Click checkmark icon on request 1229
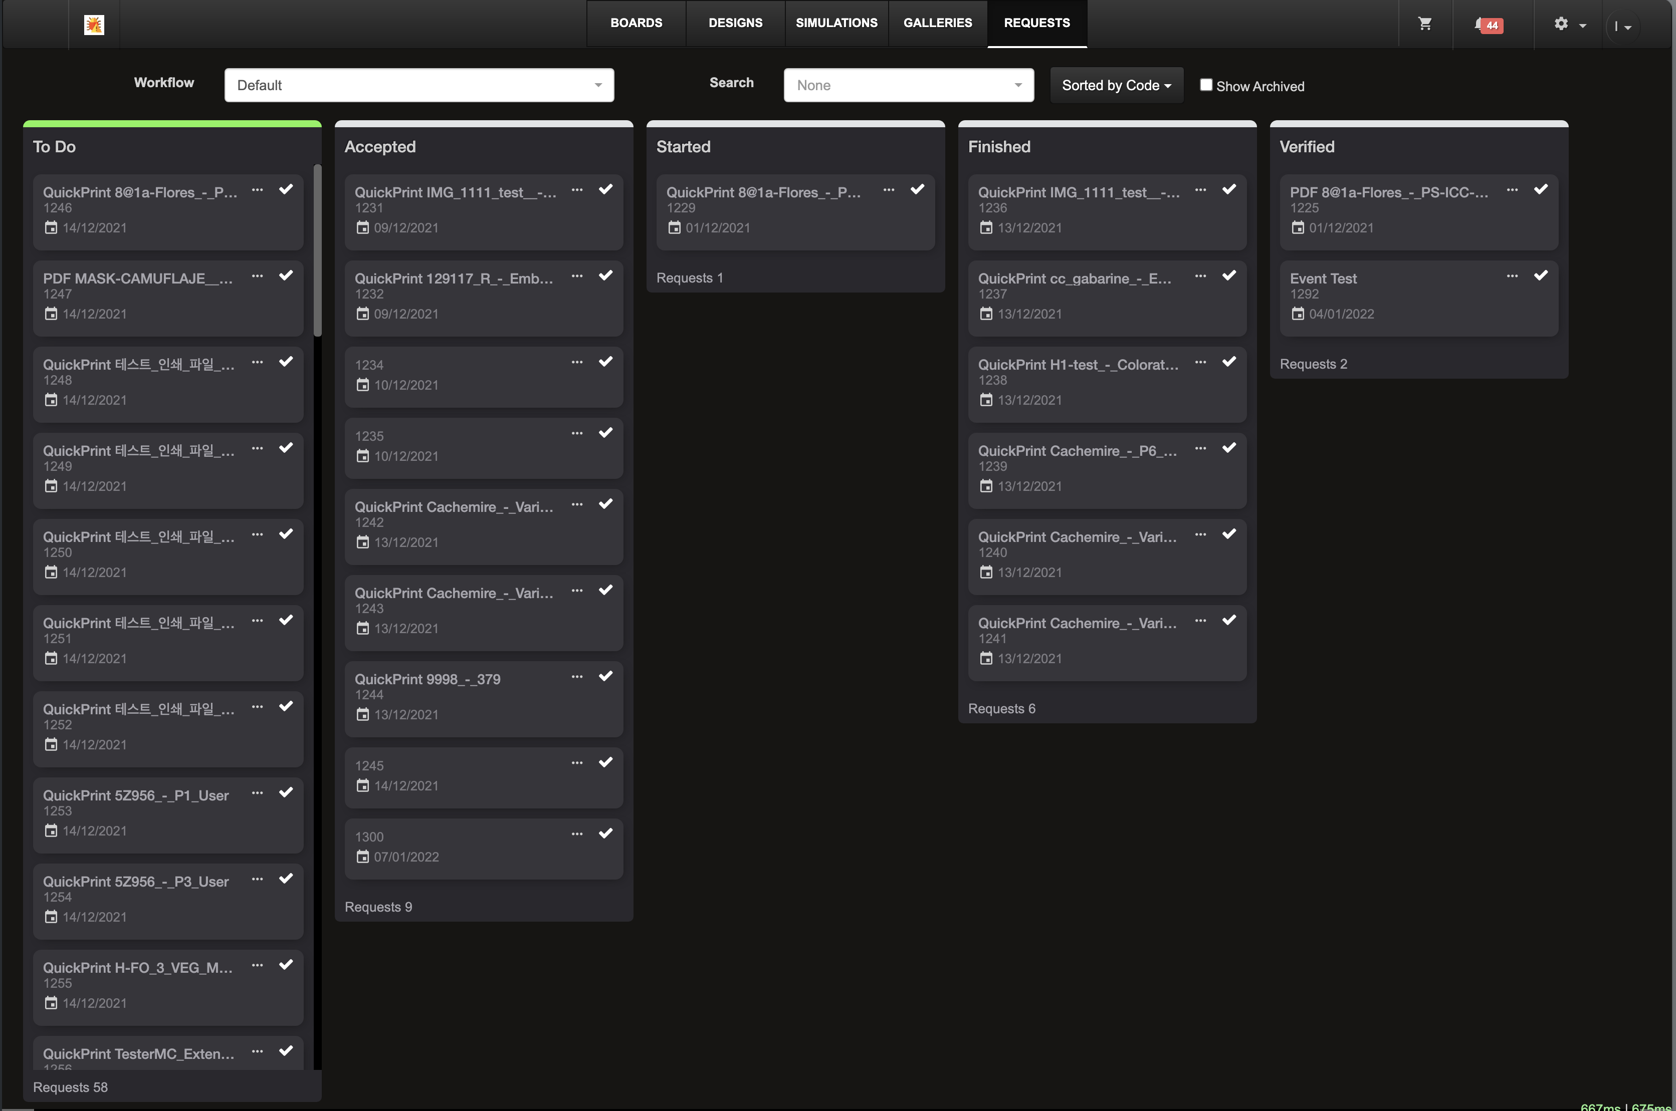The height and width of the screenshot is (1111, 1676). pos(917,189)
